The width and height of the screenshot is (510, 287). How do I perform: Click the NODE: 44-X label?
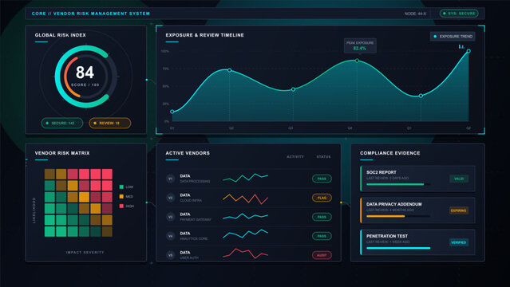pyautogui.click(x=415, y=14)
